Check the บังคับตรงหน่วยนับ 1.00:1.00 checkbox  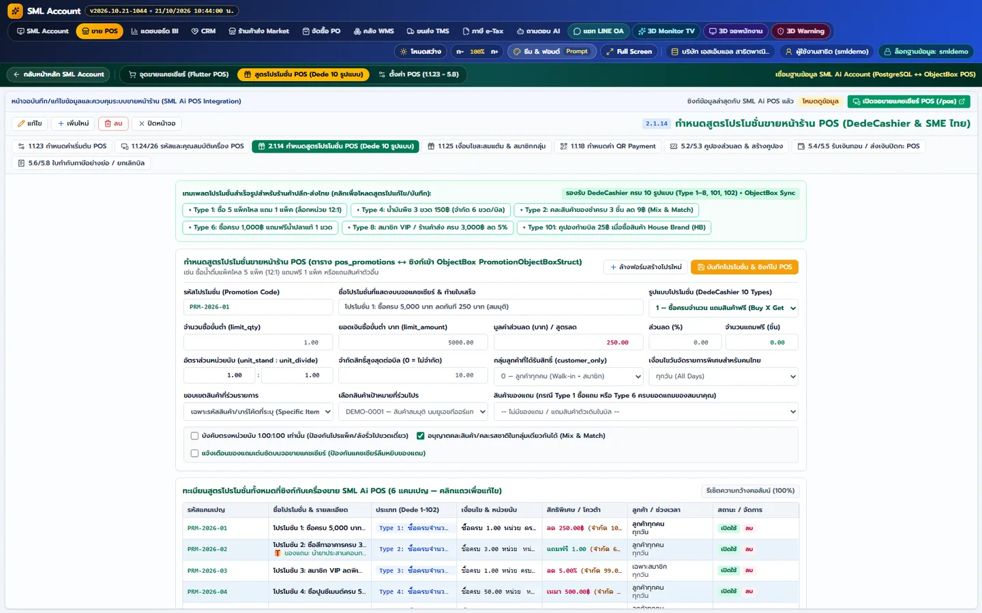coord(194,436)
